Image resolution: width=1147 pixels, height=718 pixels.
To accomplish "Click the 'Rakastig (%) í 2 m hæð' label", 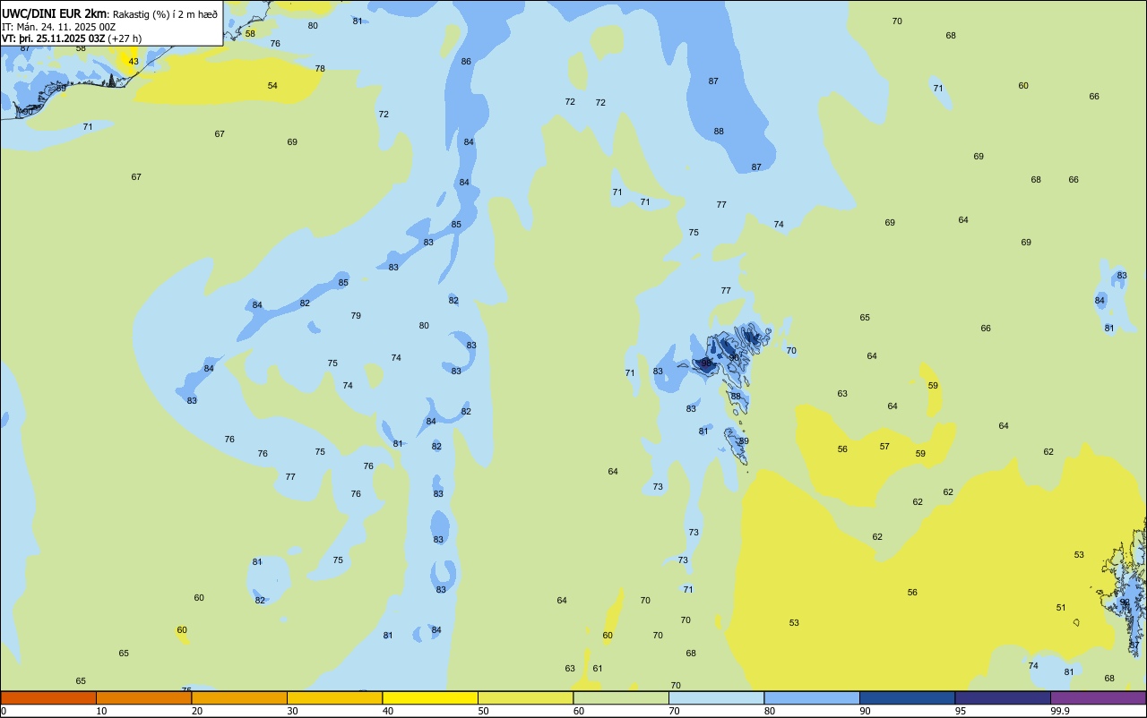I will click(165, 14).
